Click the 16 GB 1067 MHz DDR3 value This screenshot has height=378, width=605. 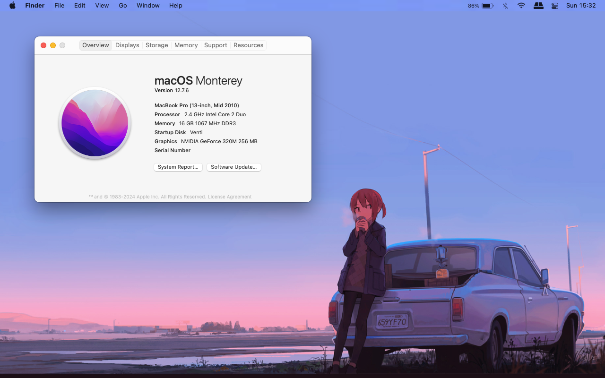coord(207,123)
